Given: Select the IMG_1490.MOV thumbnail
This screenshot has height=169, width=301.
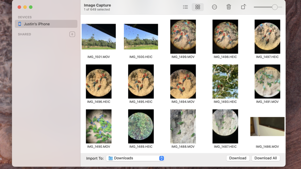Looking at the screenshot, I should point(99,126).
